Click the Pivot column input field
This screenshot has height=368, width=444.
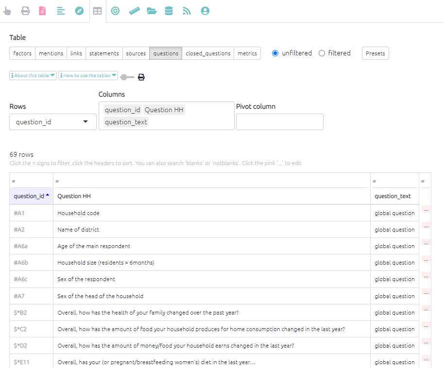pyautogui.click(x=279, y=122)
